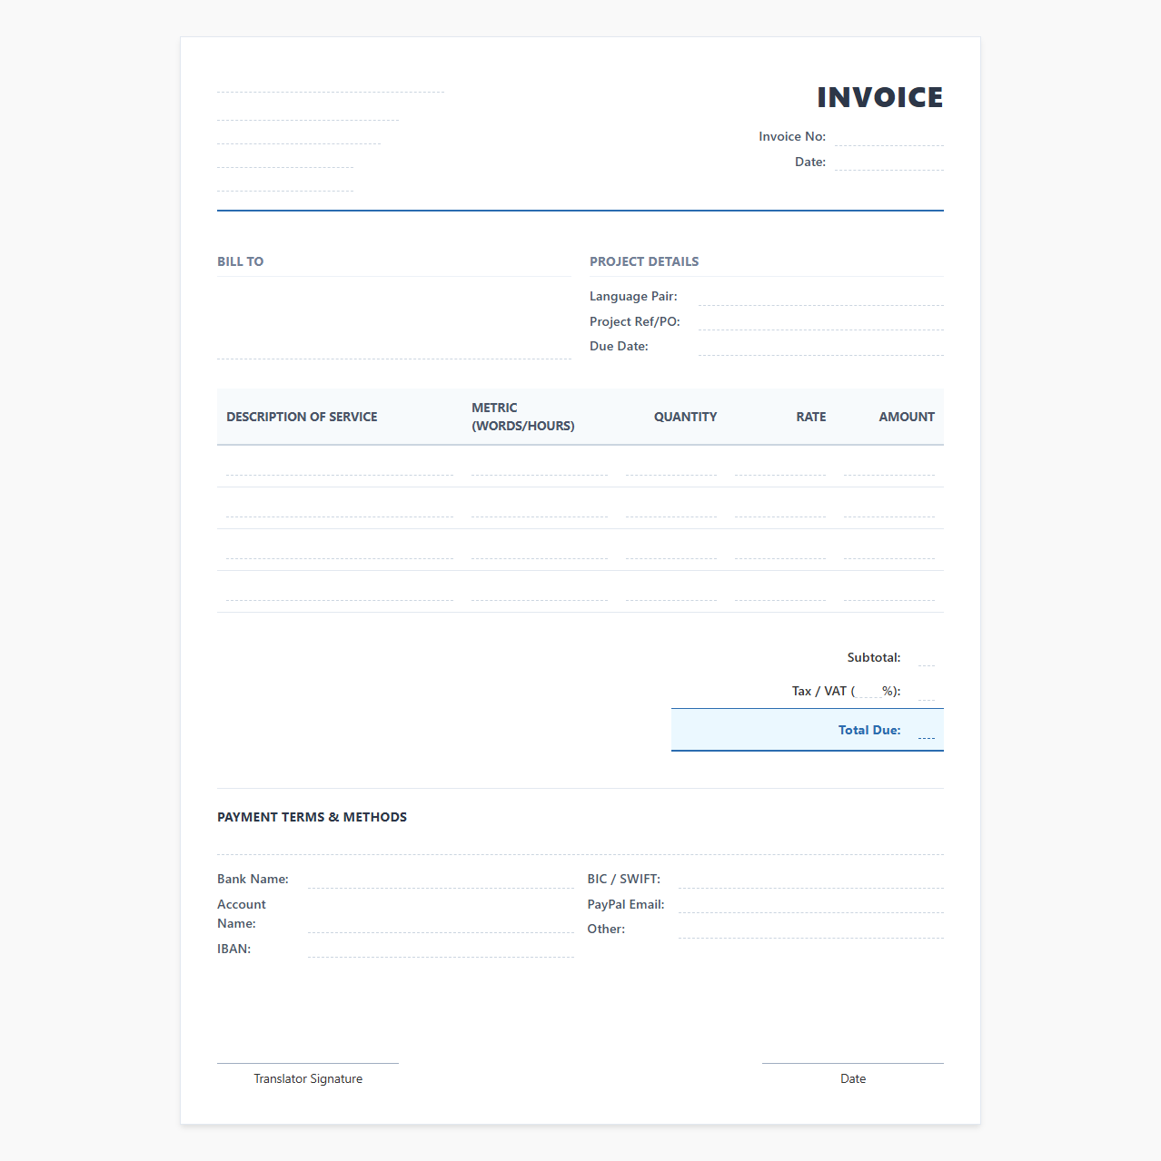Image resolution: width=1161 pixels, height=1161 pixels.
Task: Click the DESCRIPTION OF SERVICE column header
Action: [x=302, y=417]
